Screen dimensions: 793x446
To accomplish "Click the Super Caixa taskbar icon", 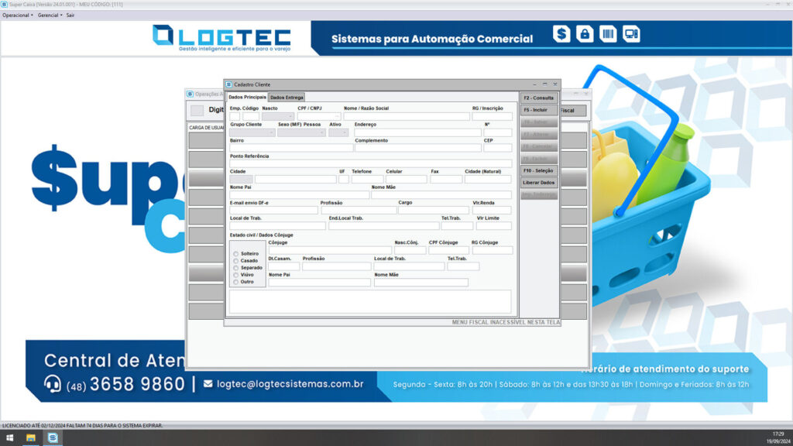I will pyautogui.click(x=53, y=438).
